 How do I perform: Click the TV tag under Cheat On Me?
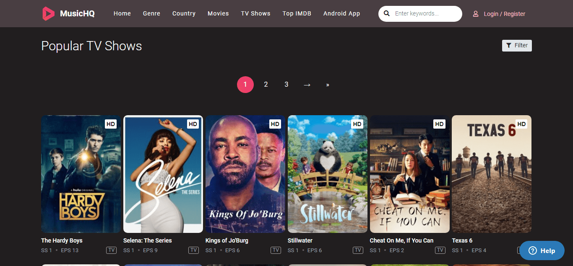pos(440,251)
